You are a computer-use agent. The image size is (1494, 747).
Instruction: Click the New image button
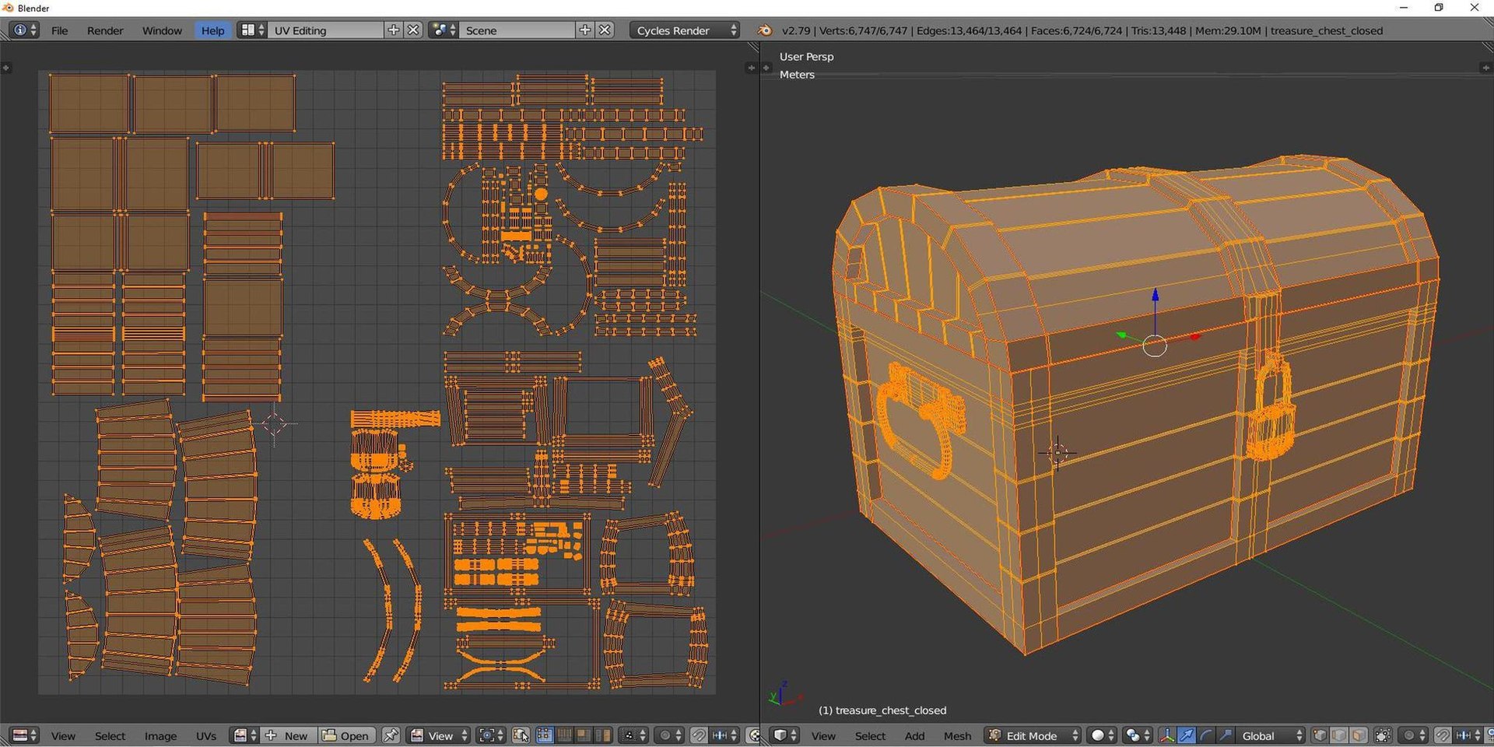288,735
